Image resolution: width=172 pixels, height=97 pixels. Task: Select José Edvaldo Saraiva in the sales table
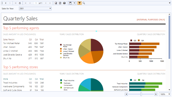(x=13, y=55)
